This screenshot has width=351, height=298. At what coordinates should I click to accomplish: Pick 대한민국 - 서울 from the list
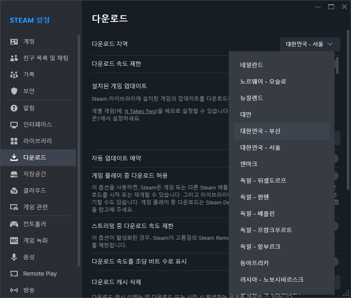click(281, 148)
